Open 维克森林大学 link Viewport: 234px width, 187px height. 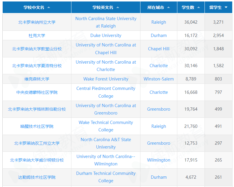[37, 79]
